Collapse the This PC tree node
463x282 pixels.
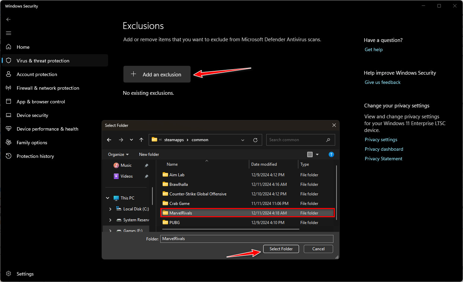coord(108,198)
